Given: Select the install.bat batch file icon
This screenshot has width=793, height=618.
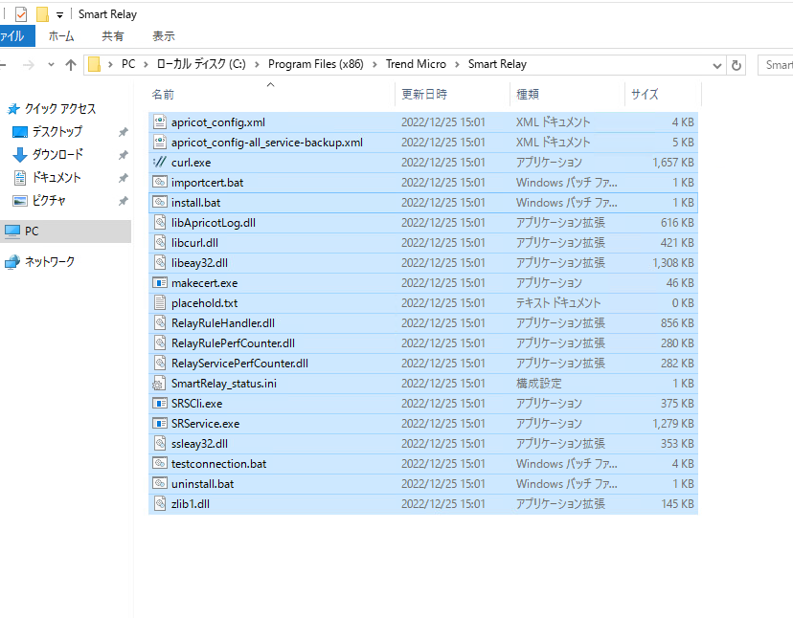Looking at the screenshot, I should pos(160,203).
